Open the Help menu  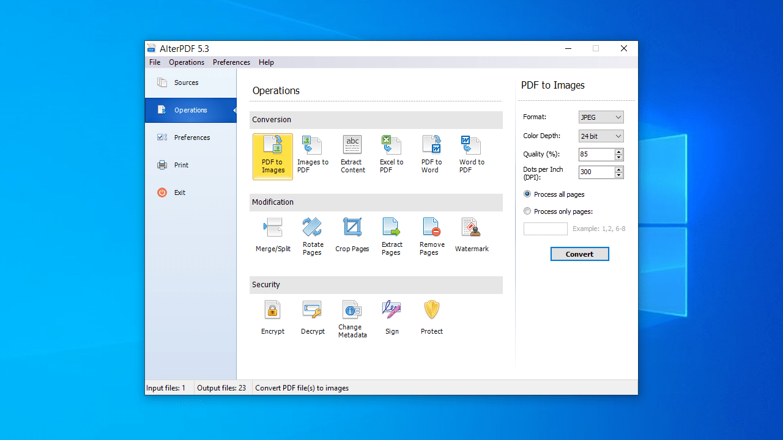pyautogui.click(x=266, y=62)
